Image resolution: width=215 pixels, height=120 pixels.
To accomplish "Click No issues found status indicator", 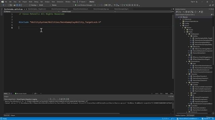I will [21, 94].
